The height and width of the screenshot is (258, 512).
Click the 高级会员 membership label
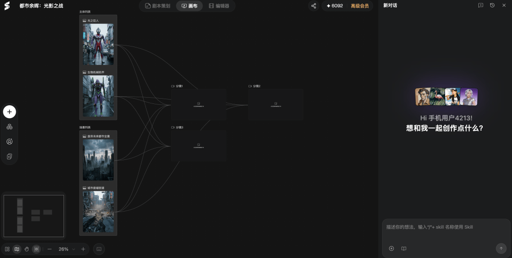click(x=360, y=6)
